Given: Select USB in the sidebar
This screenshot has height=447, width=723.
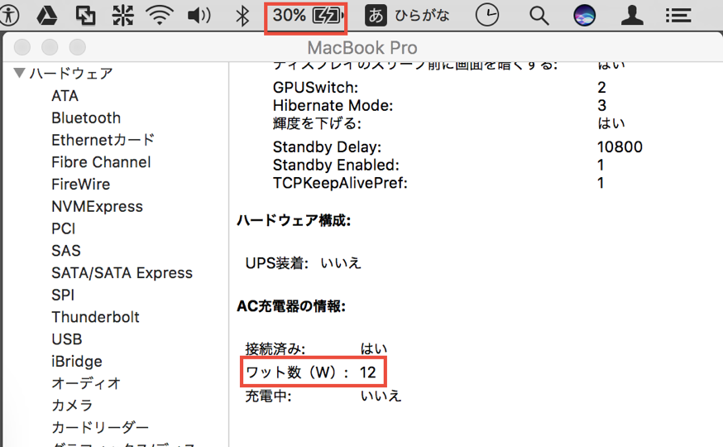Looking at the screenshot, I should (66, 339).
